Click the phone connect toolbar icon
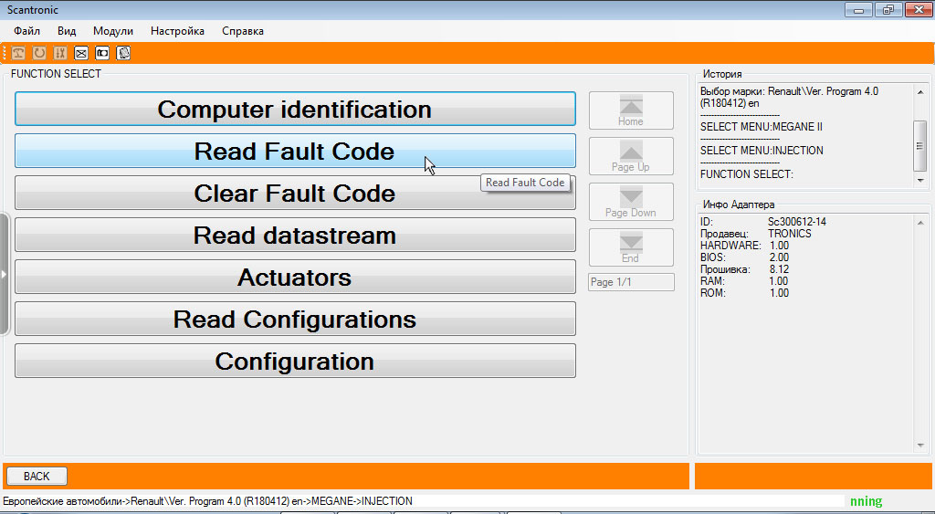 coord(18,53)
